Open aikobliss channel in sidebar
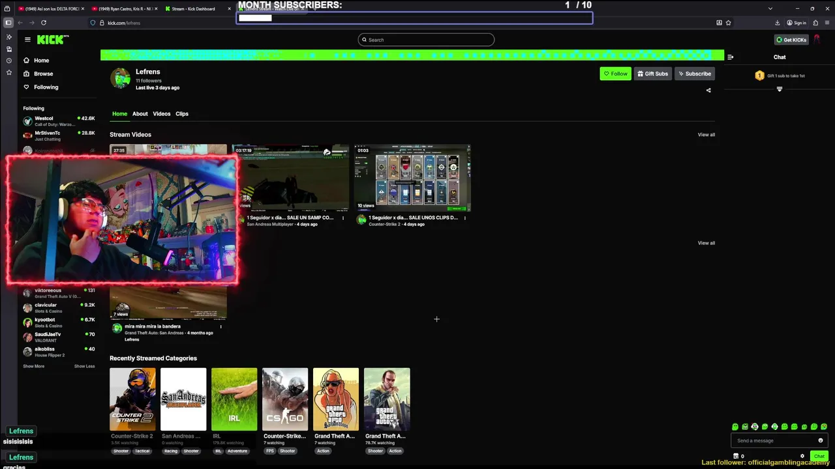Viewport: 835px width, 469px height. [x=59, y=352]
